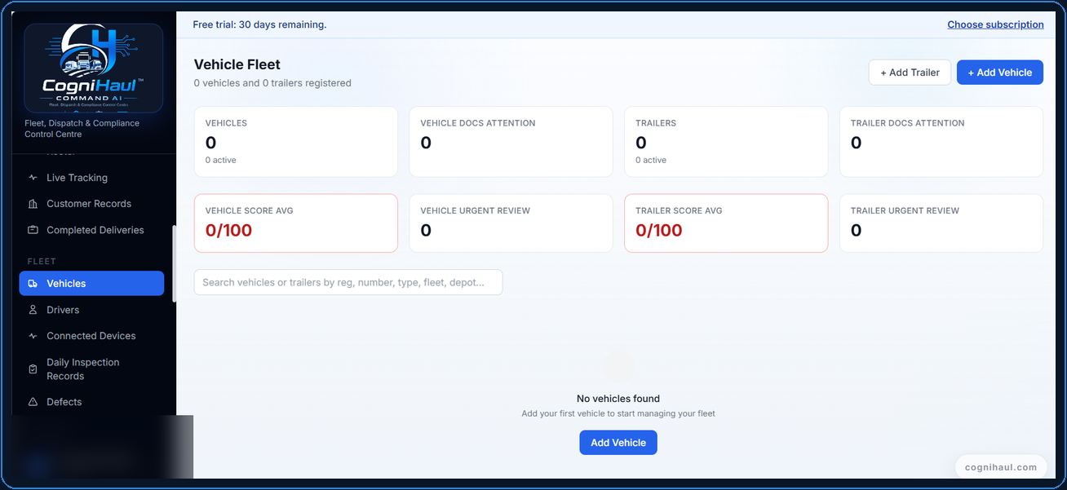Screen dimensions: 1067x490
Task: Select the Trailer Score Avg card
Action: tap(726, 223)
